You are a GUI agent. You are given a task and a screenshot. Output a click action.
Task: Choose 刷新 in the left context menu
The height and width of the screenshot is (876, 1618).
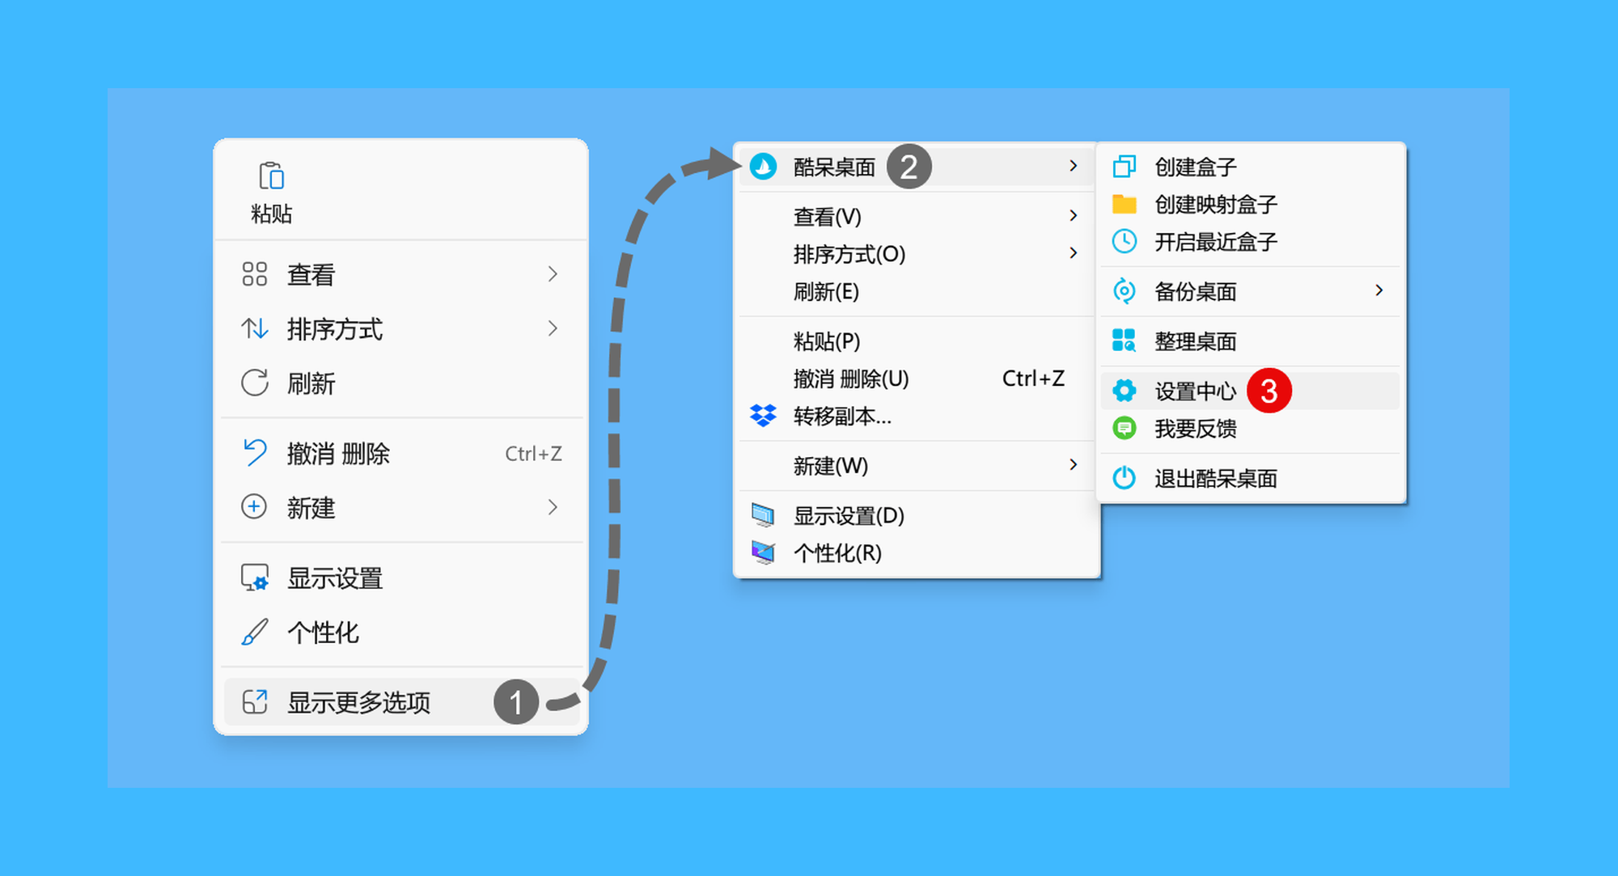point(401,383)
